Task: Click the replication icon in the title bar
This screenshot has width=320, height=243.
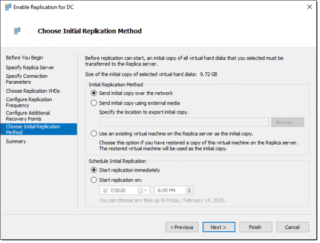Action: [8, 7]
